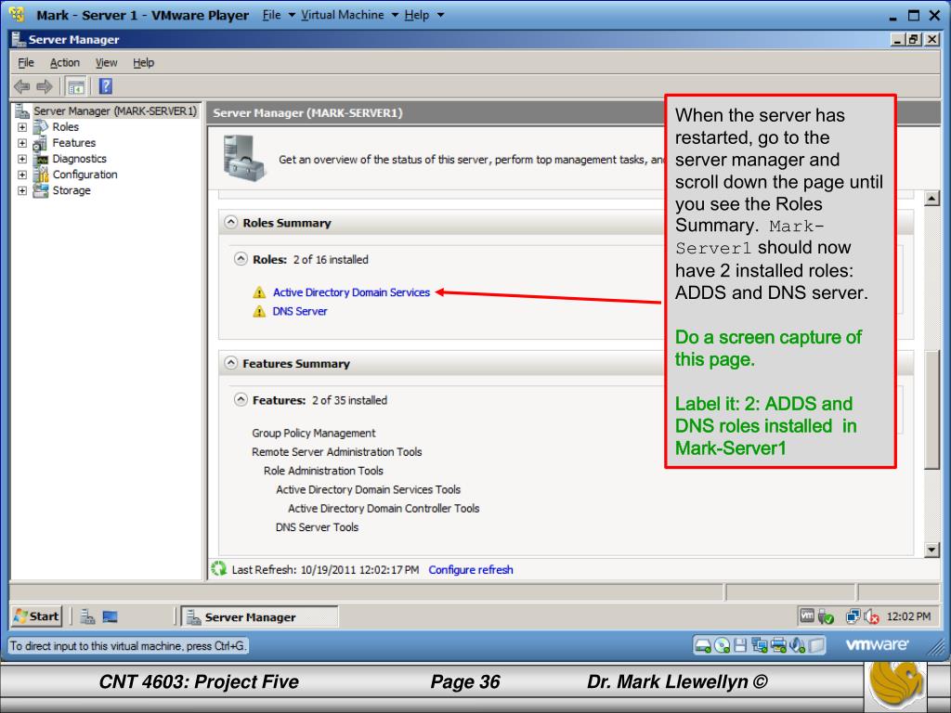This screenshot has height=713, width=951.
Task: Collapse the Roles Summary section
Action: [230, 222]
